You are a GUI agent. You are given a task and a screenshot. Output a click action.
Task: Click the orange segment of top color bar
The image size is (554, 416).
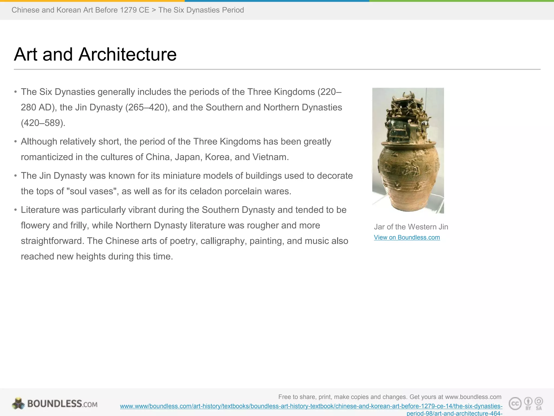(92, 1)
